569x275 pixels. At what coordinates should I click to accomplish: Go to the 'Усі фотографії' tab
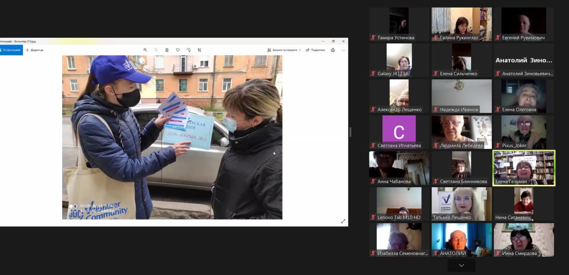tap(11, 50)
